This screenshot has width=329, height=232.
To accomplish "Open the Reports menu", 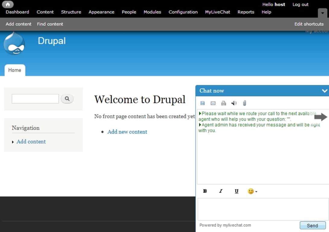I will pos(246,12).
